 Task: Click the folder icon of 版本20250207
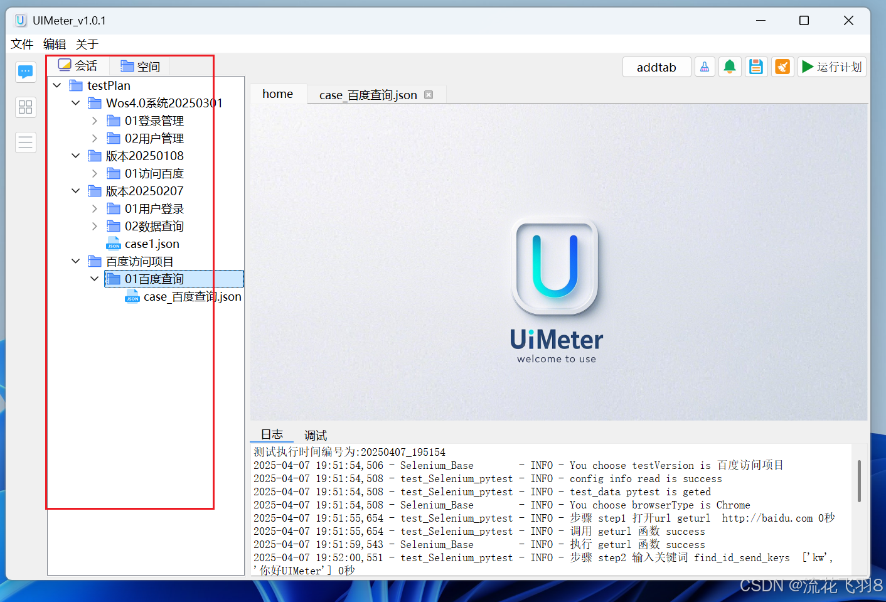(95, 191)
